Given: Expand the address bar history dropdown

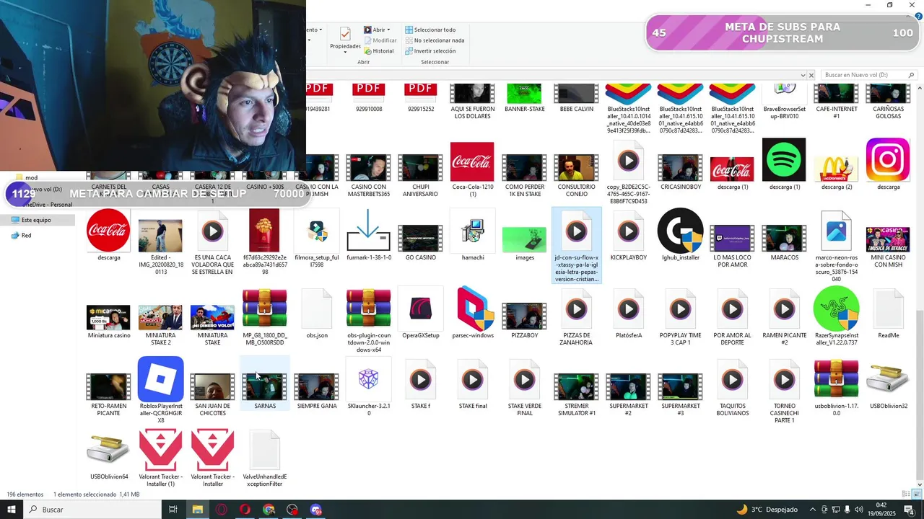Looking at the screenshot, I should click(x=803, y=75).
